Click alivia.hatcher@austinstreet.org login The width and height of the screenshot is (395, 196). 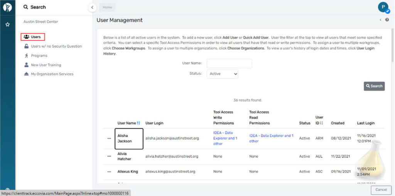(172, 156)
